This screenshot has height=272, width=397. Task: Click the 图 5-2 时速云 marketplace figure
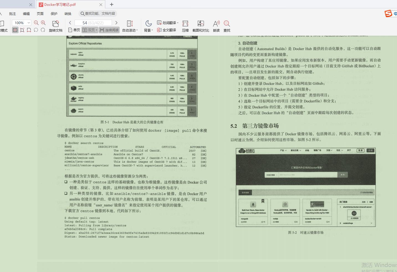click(306, 187)
